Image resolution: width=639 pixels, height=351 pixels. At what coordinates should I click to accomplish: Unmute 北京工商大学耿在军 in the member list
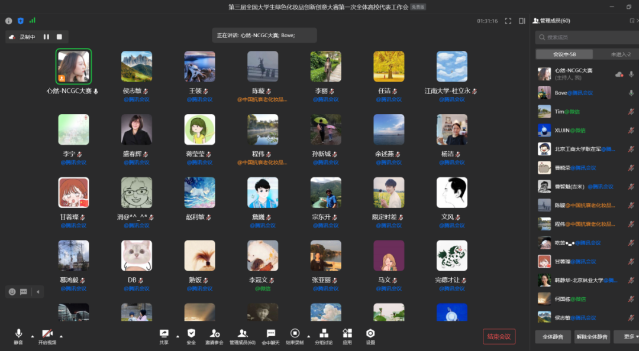tap(631, 149)
